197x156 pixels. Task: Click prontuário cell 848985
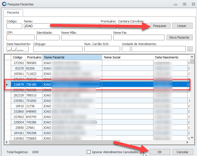pyautogui.click(x=34, y=111)
